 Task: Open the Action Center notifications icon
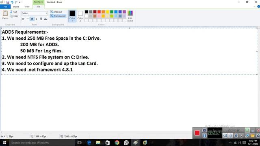(x=244, y=143)
